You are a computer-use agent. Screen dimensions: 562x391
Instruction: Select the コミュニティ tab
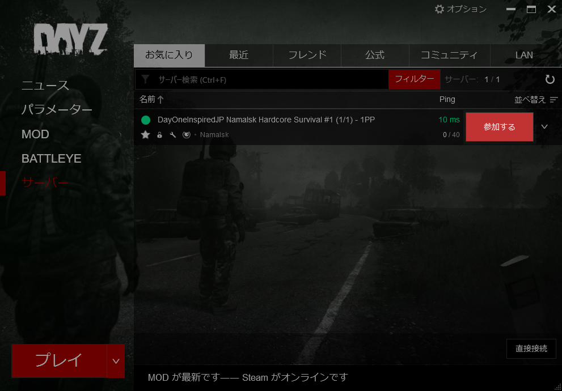coord(450,56)
